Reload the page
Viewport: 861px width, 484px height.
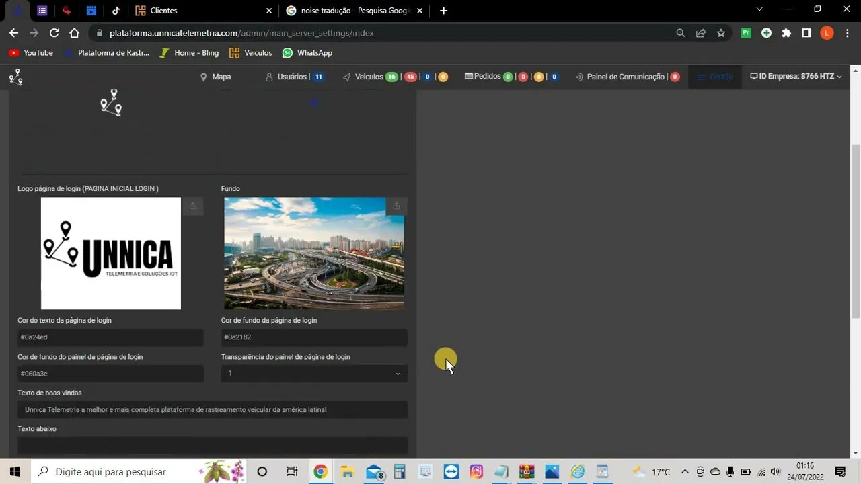coord(54,33)
